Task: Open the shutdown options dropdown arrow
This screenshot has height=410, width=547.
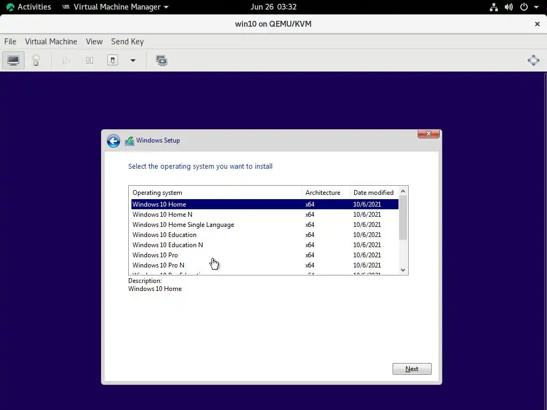Action: 132,60
